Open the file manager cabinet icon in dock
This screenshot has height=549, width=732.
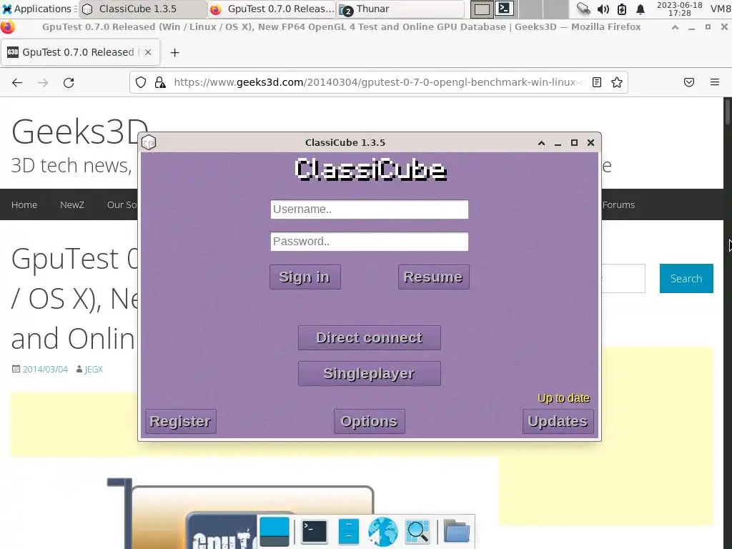point(348,532)
